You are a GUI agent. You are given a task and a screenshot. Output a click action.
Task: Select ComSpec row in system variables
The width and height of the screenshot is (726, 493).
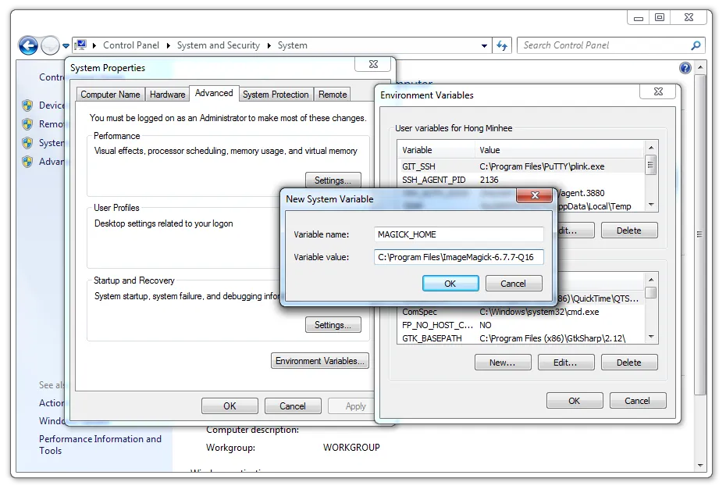coord(521,312)
